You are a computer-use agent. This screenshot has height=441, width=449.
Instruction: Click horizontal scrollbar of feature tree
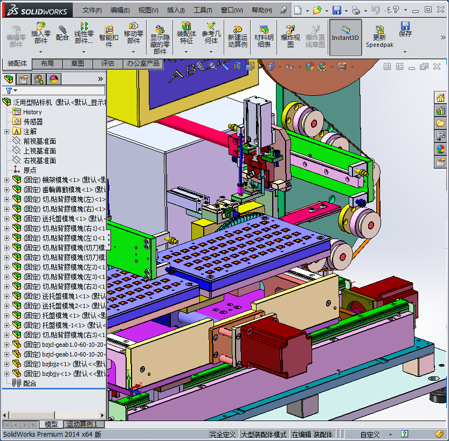click(54, 415)
